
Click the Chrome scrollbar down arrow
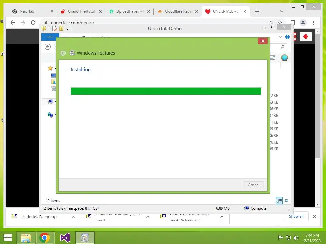[317, 205]
